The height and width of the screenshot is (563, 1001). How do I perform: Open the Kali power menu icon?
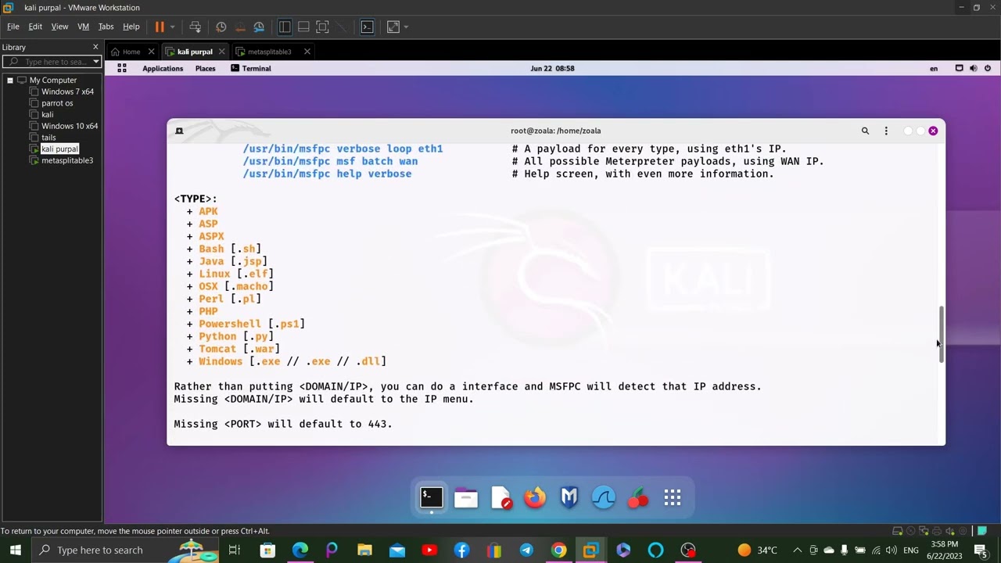(x=988, y=68)
